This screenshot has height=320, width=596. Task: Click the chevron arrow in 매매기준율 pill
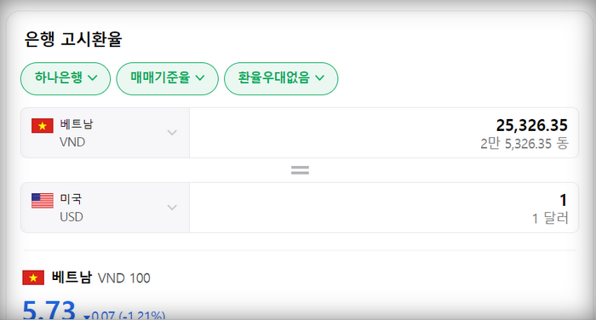(200, 78)
